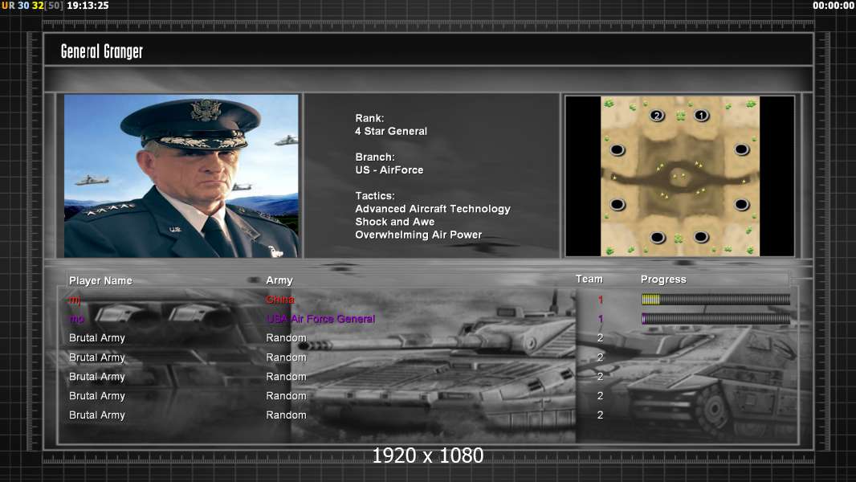Pick the empty upper-right edge start slot
856x482 pixels.
[741, 149]
